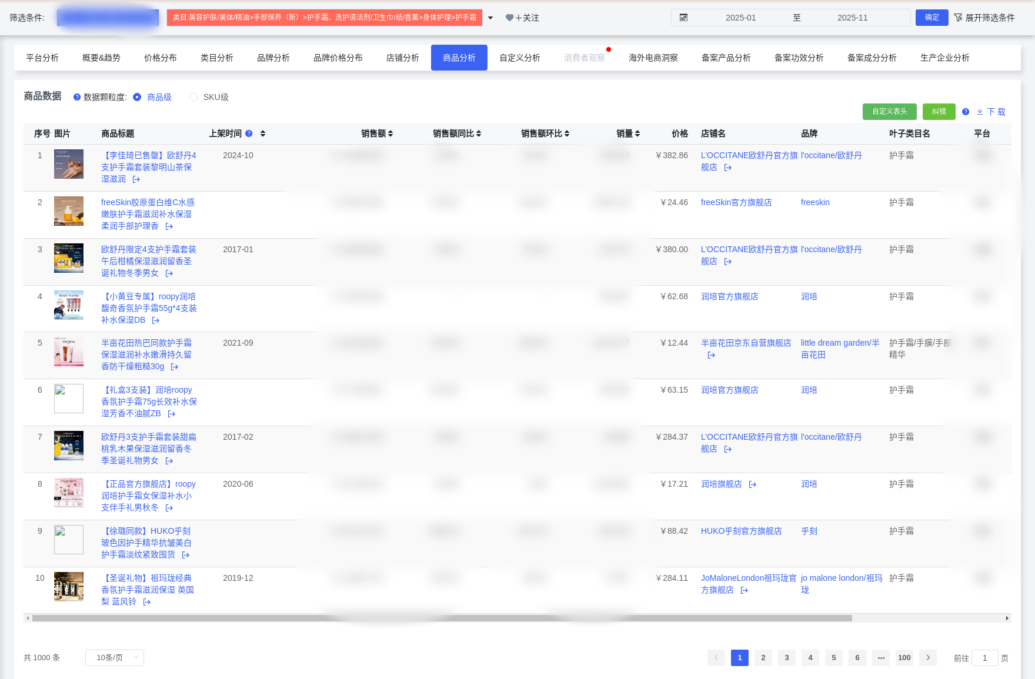Screen dimensions: 1035x679
Task: Click the 下载 download icon above the table
Action: pyautogui.click(x=980, y=112)
